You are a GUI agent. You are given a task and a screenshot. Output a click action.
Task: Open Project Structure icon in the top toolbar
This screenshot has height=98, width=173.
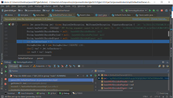(166, 10)
